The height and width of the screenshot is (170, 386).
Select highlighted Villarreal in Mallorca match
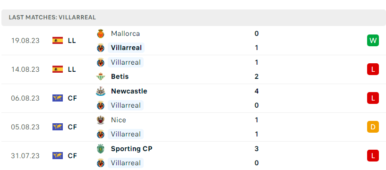tap(126, 48)
